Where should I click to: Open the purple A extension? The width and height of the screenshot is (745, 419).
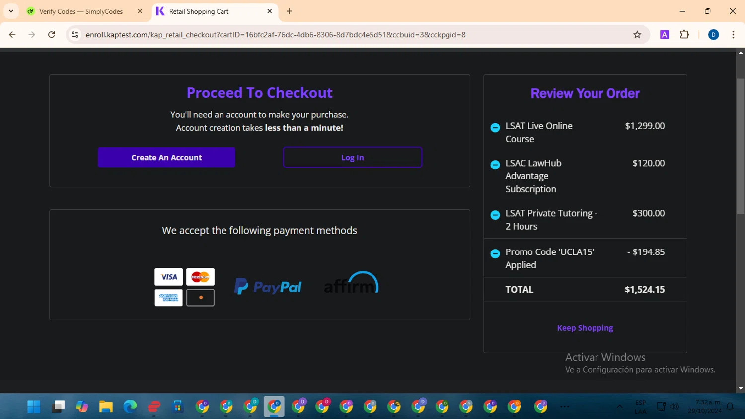[665, 35]
